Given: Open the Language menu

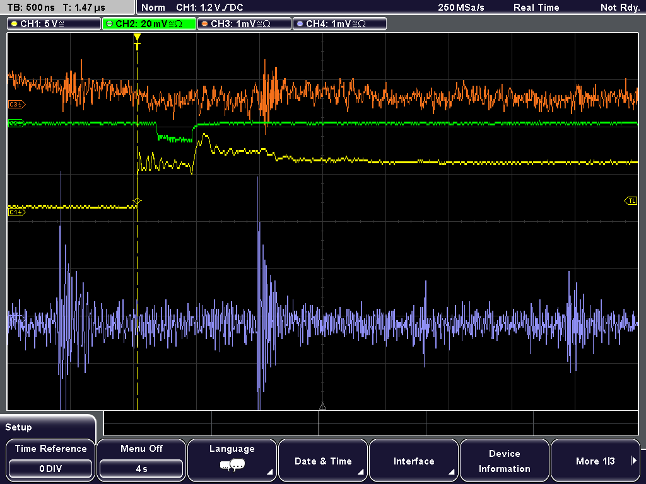Looking at the screenshot, I should (232, 459).
